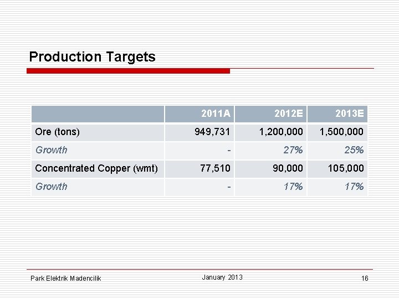Click the Park Elektrik Madencilik footer
This screenshot has height=299, width=399.
[65, 279]
